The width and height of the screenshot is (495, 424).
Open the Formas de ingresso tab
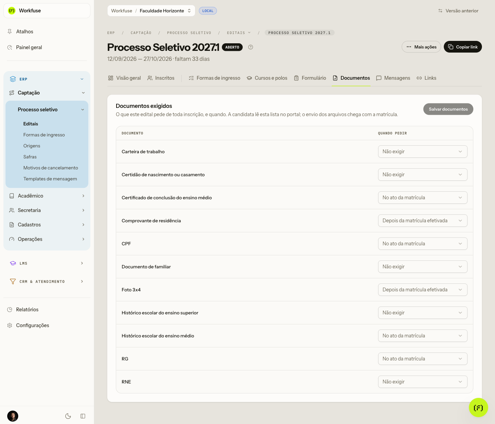pyautogui.click(x=214, y=78)
